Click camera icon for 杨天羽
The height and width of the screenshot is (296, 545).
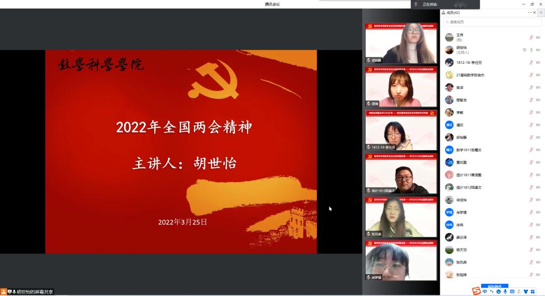[x=538, y=250]
